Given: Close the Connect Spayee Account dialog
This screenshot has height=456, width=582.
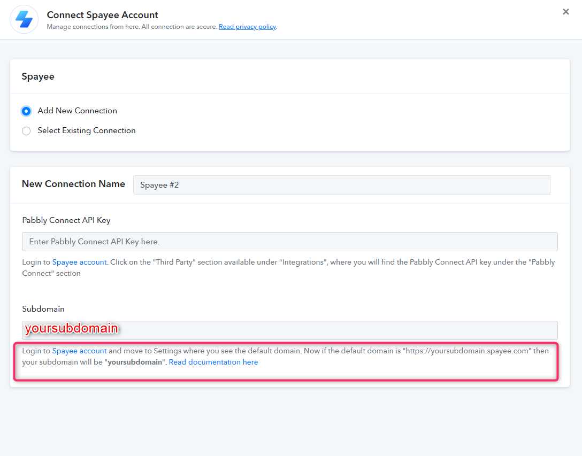Looking at the screenshot, I should 565,12.
